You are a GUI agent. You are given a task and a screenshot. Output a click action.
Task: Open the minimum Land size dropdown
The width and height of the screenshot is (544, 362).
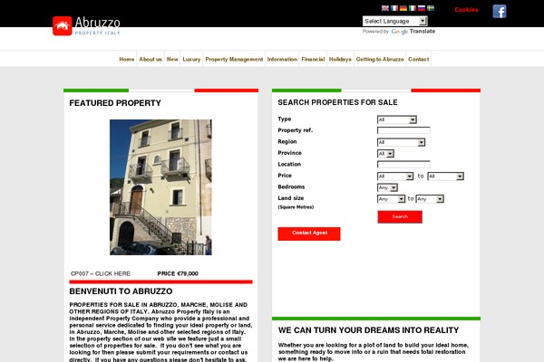point(391,199)
